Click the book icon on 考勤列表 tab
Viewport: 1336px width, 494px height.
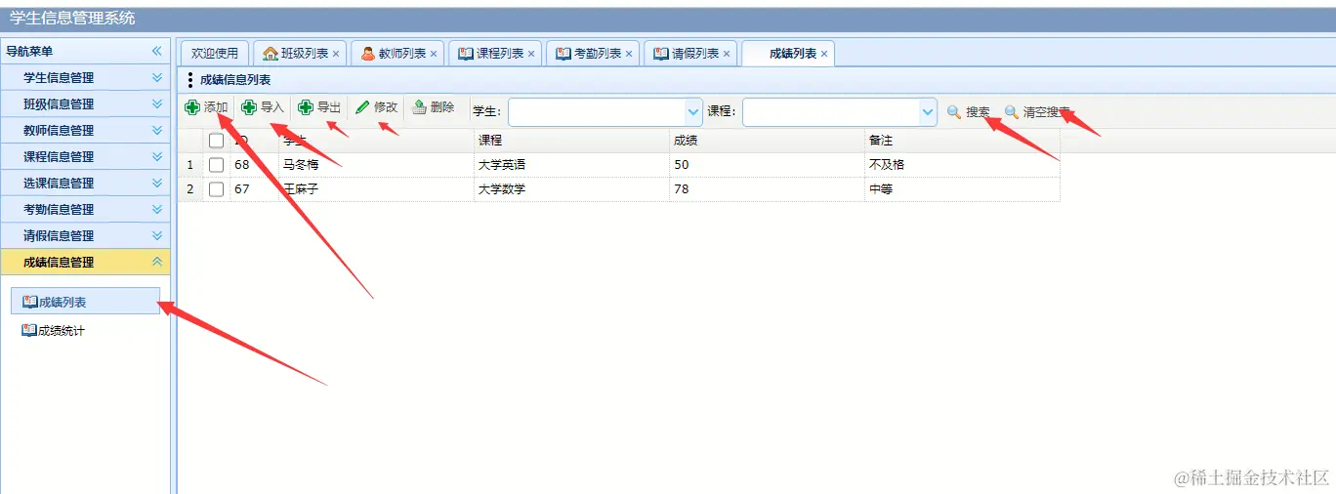tap(564, 54)
